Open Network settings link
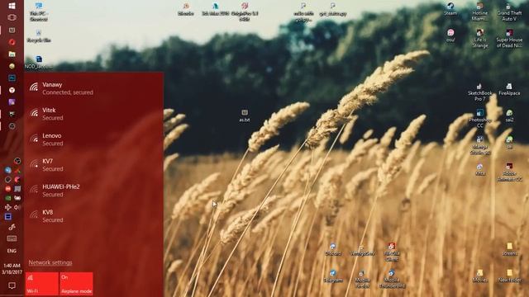 coord(50,262)
